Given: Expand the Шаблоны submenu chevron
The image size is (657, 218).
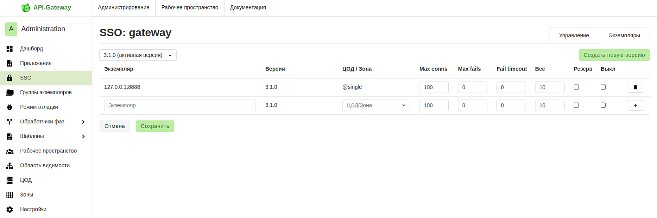Looking at the screenshot, I should point(83,136).
